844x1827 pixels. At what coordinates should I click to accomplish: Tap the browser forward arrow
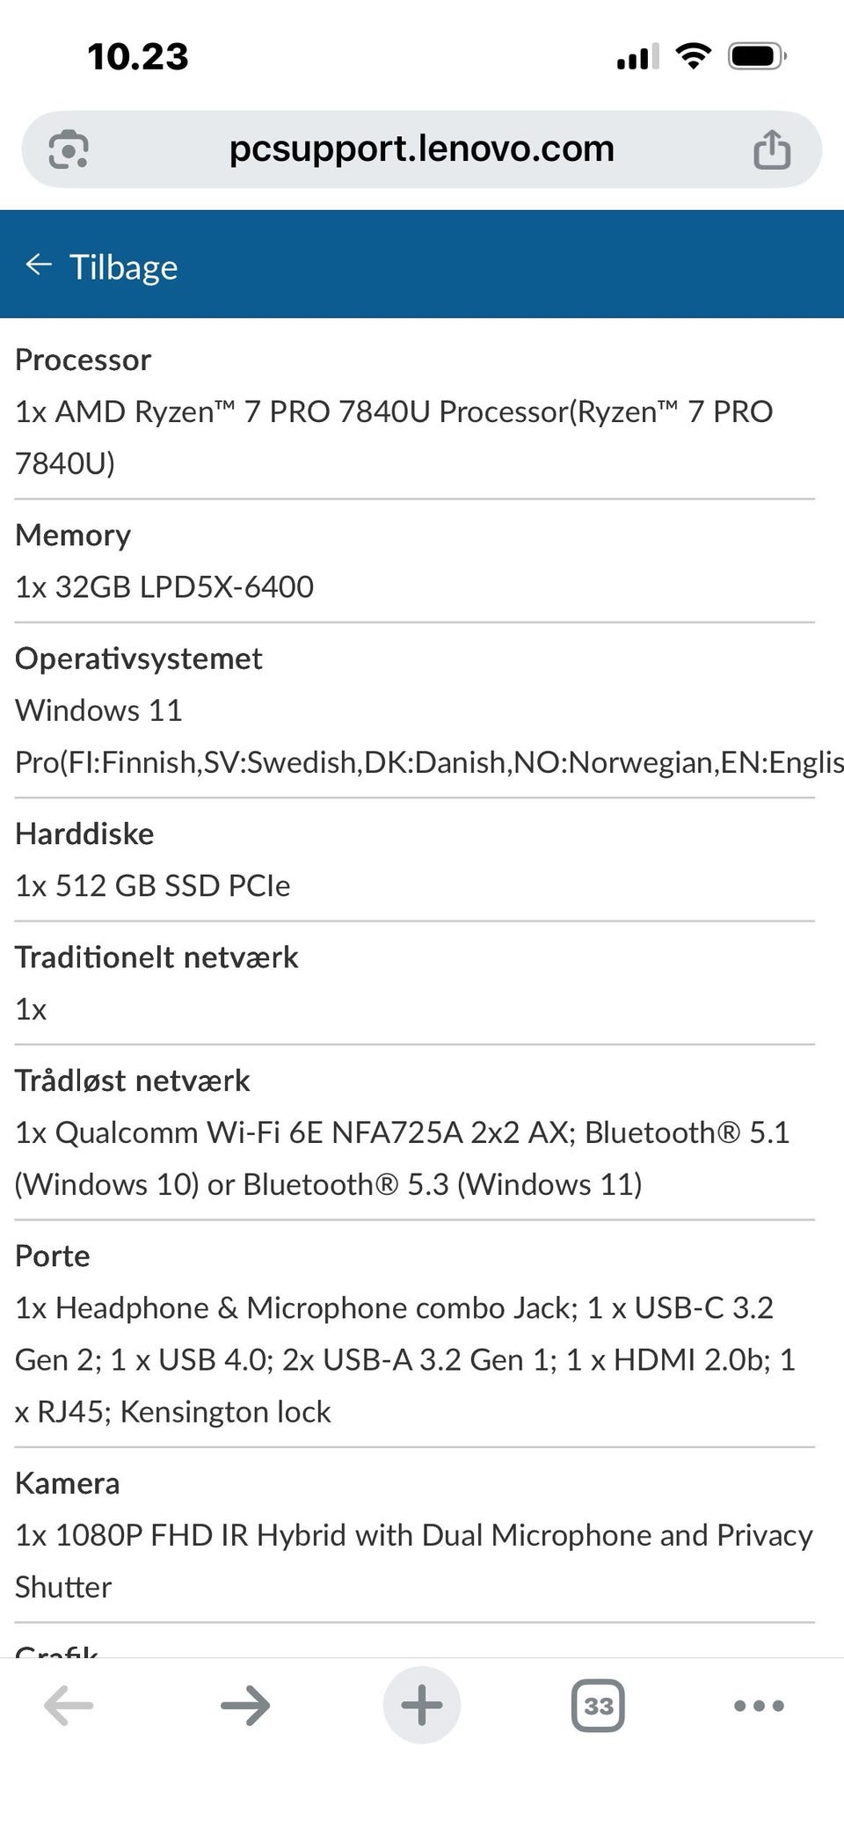pos(245,1706)
